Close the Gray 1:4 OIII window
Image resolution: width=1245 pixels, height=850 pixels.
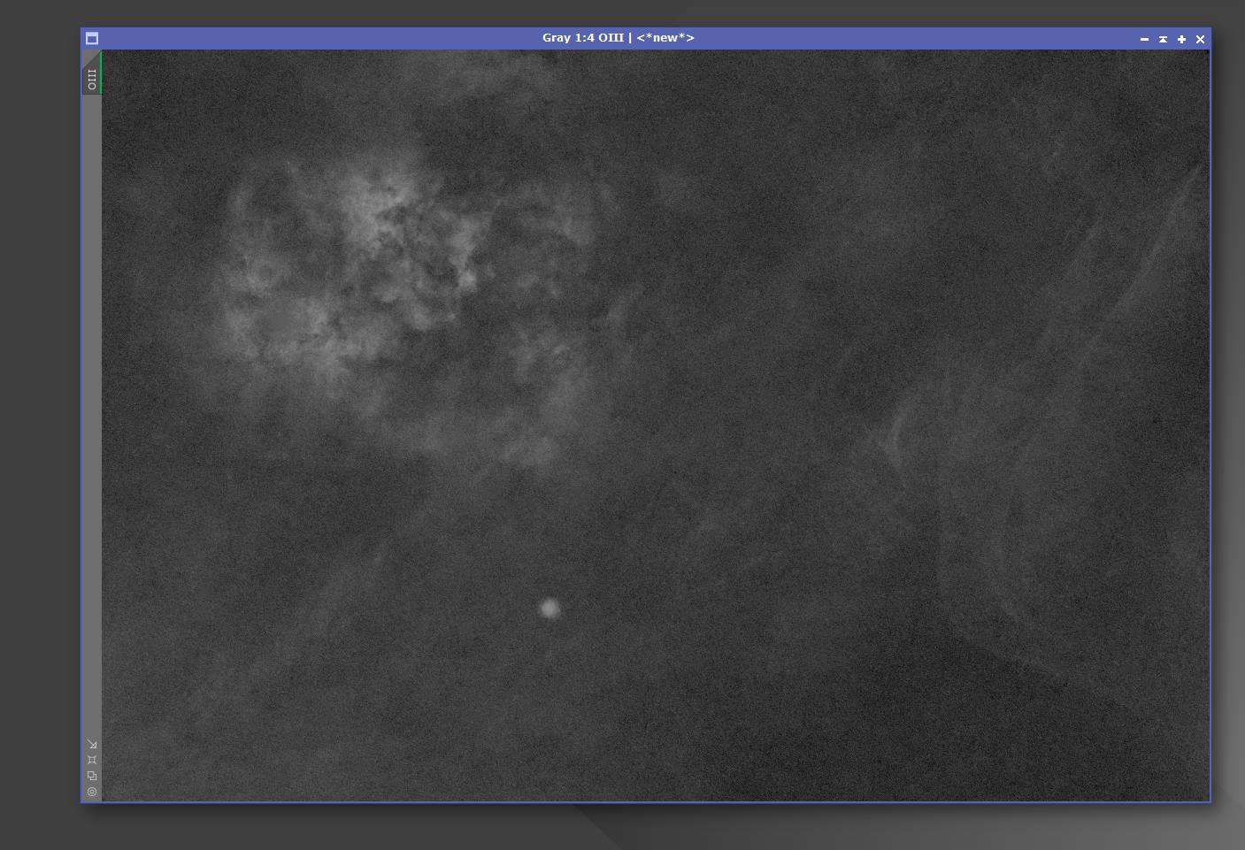[x=1200, y=39]
